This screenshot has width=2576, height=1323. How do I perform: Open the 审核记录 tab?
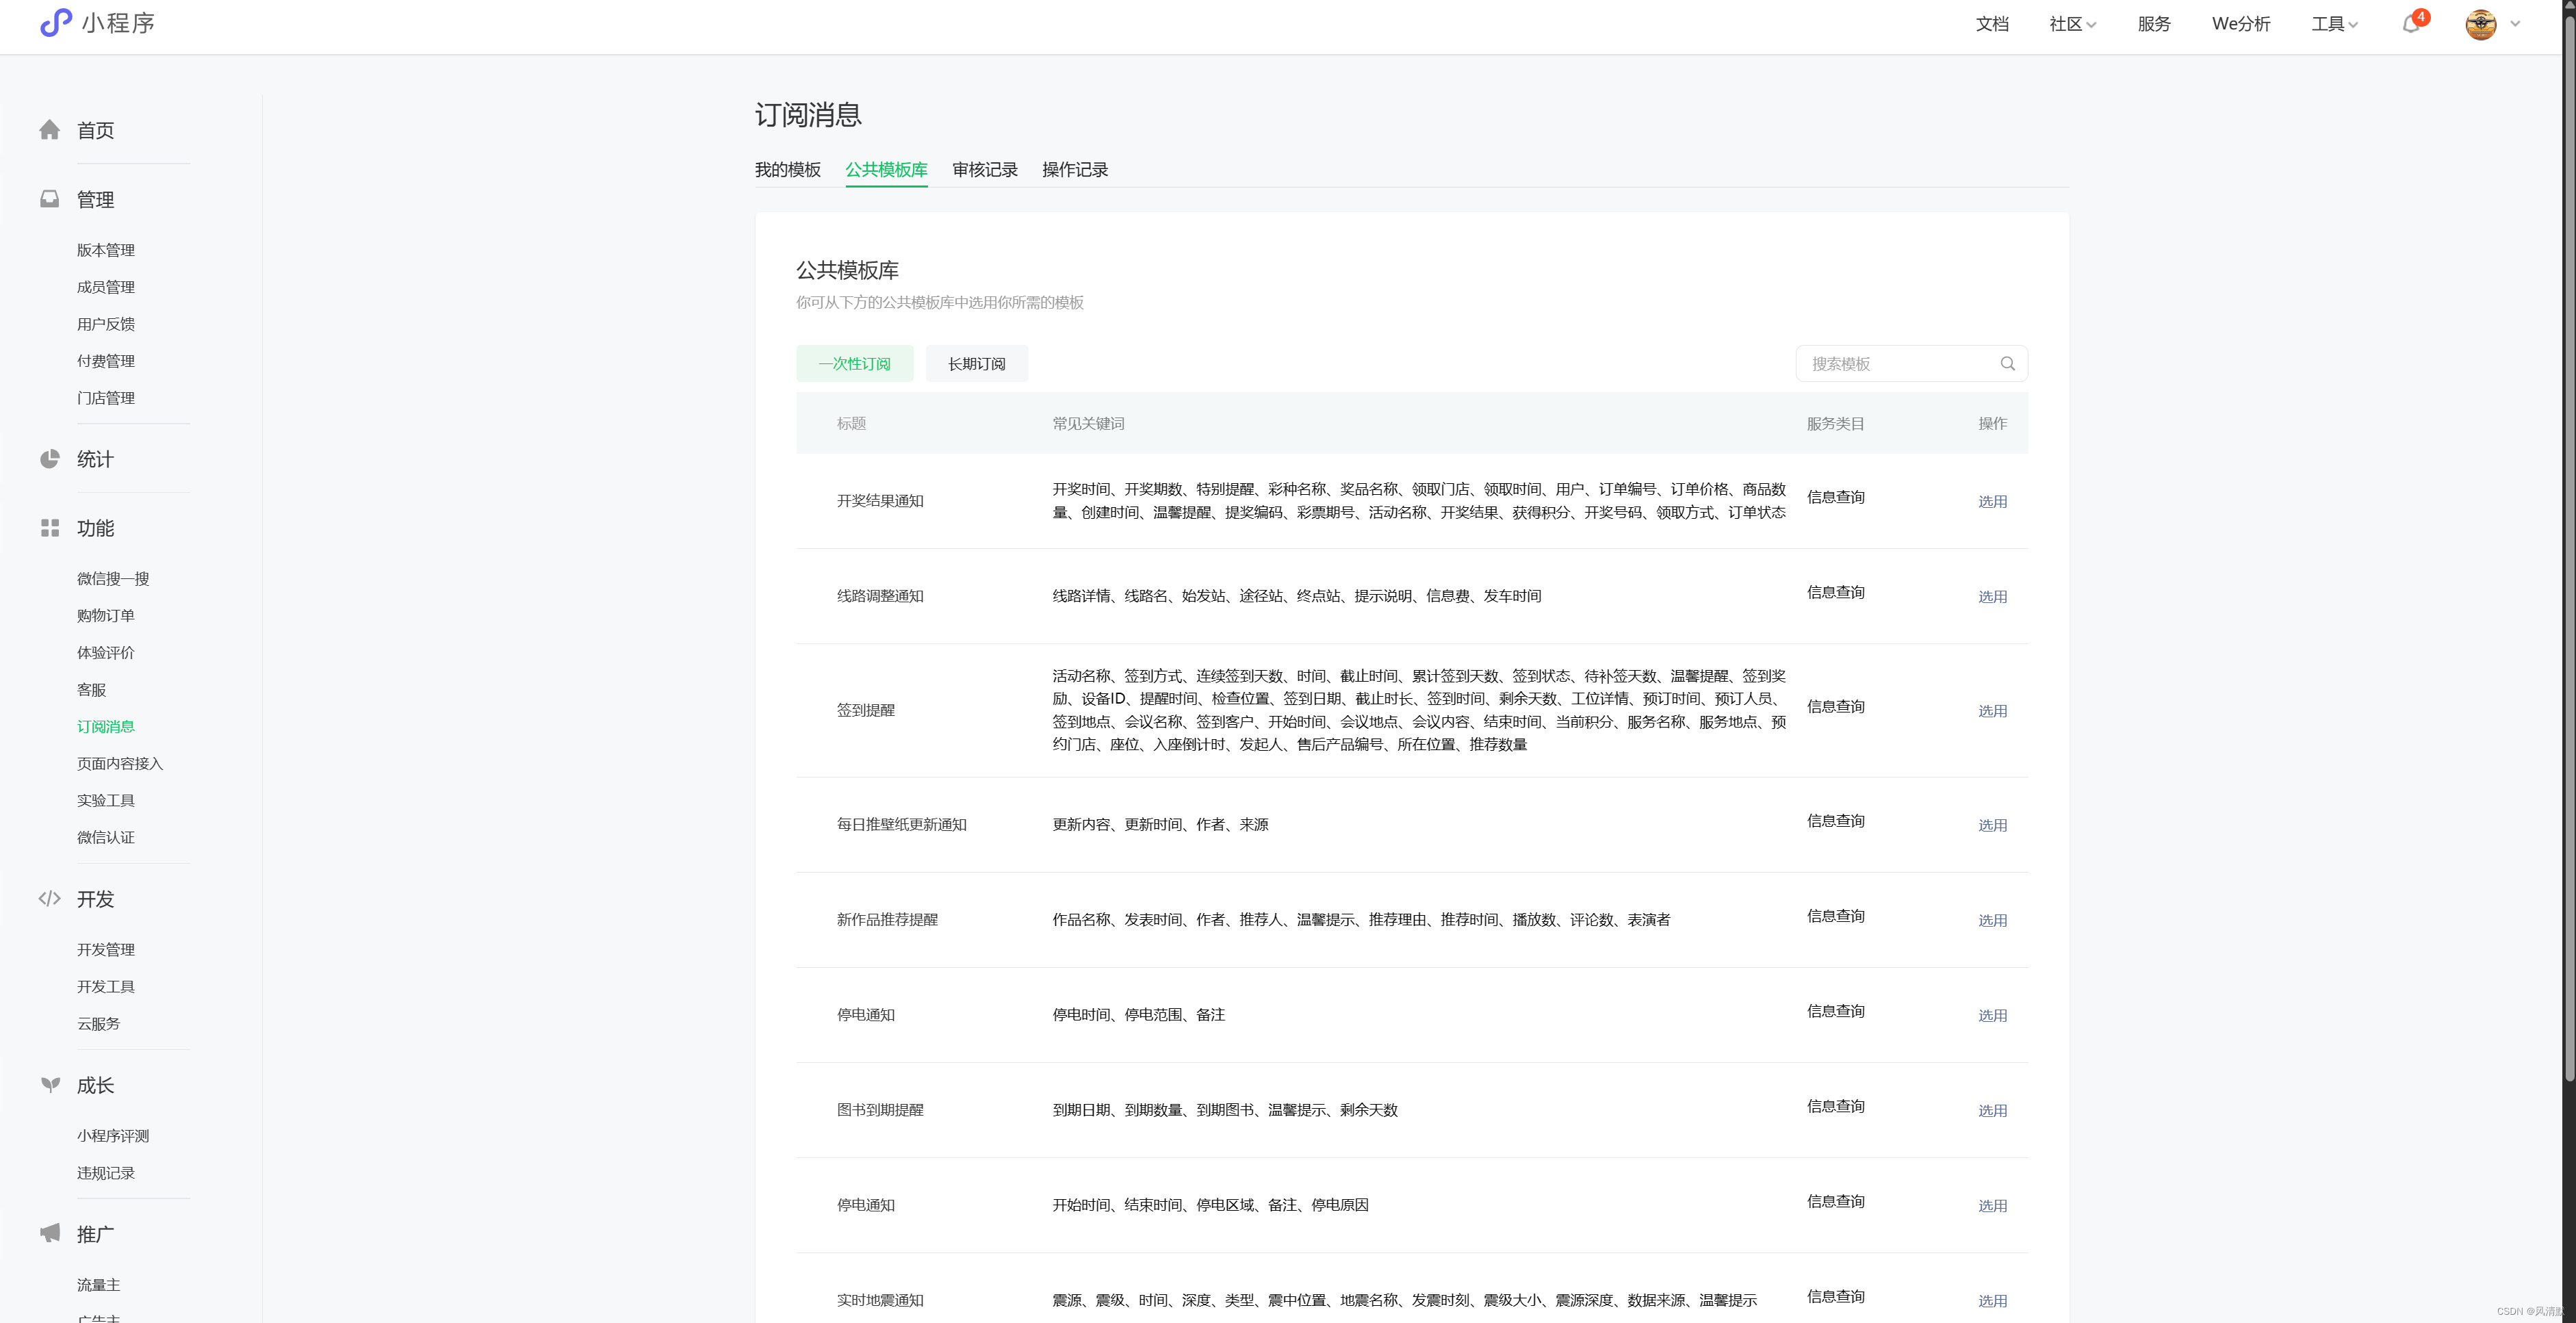(984, 170)
